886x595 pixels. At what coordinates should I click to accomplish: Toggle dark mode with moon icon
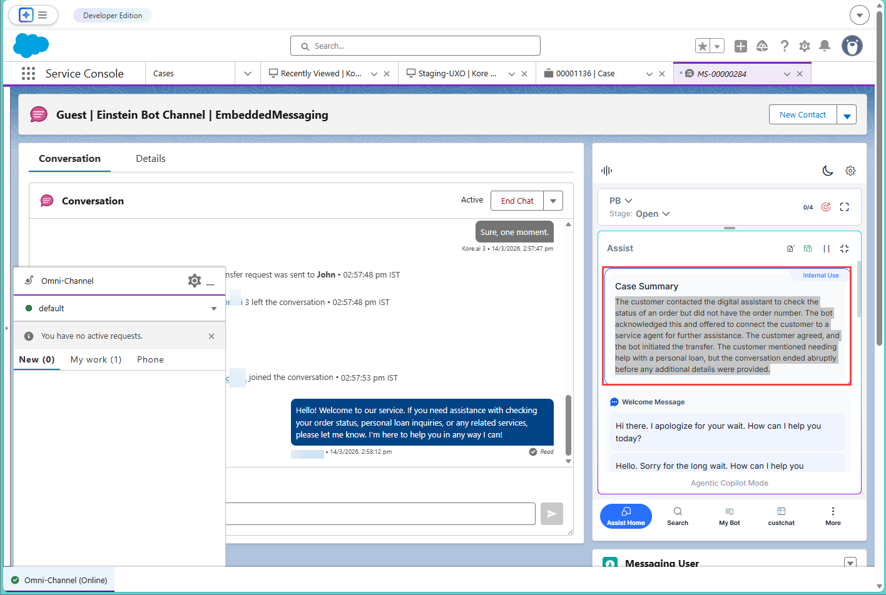pyautogui.click(x=828, y=171)
